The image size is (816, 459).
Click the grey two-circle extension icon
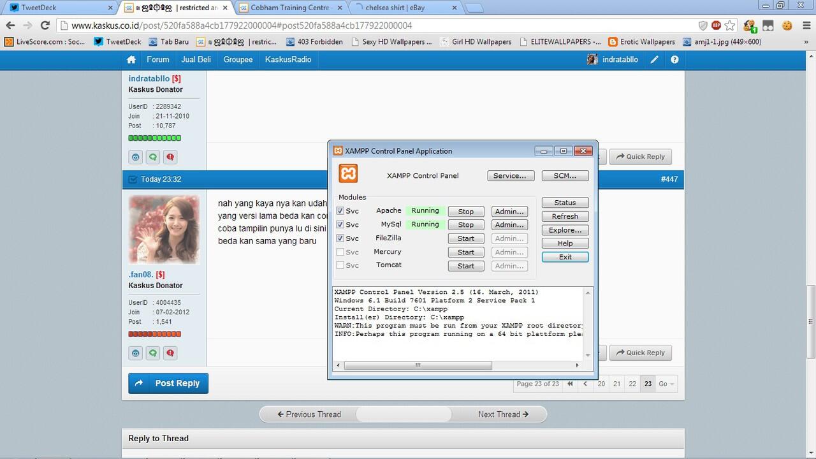point(768,25)
